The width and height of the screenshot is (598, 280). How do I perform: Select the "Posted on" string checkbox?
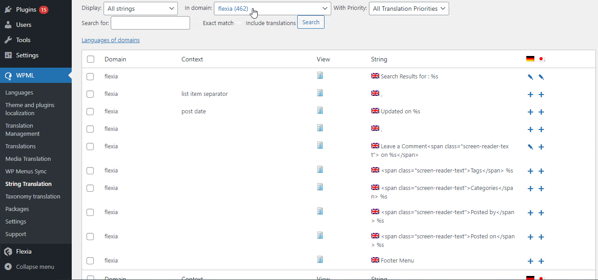click(x=90, y=237)
